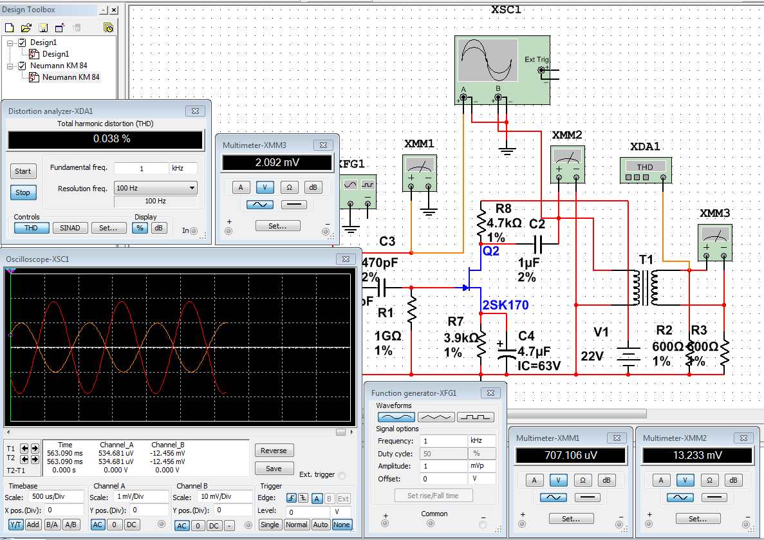This screenshot has width=764, height=540.
Task: Select falling edge trigger in oscilloscope
Action: click(x=303, y=498)
